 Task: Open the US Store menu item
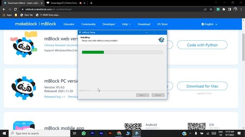162,24
